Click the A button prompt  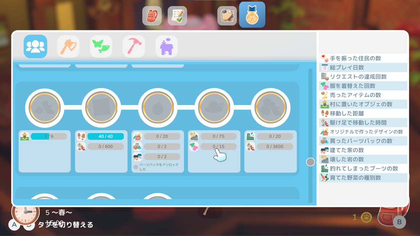pos(14,224)
